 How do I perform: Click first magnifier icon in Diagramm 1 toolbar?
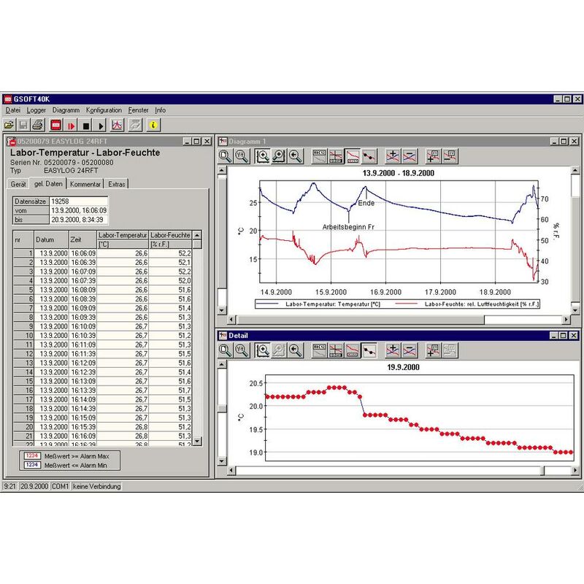click(x=226, y=155)
